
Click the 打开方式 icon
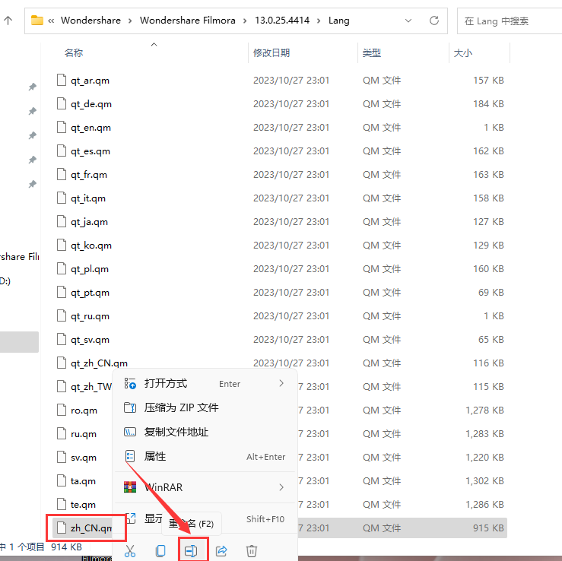[130, 383]
